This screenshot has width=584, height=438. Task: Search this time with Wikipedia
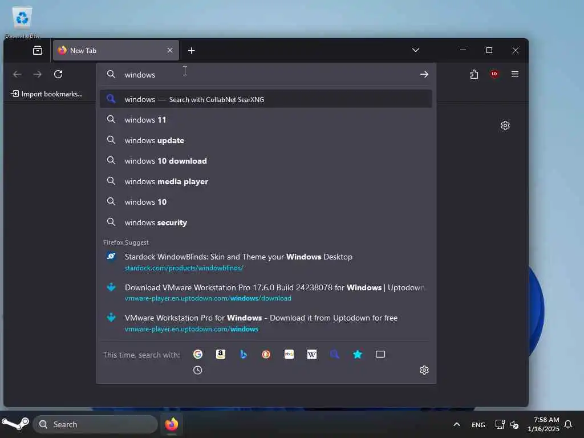pyautogui.click(x=312, y=354)
